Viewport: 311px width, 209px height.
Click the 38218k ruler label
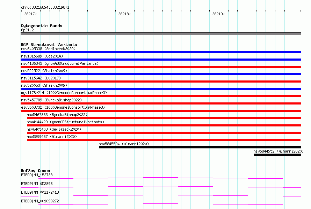coord(124,14)
